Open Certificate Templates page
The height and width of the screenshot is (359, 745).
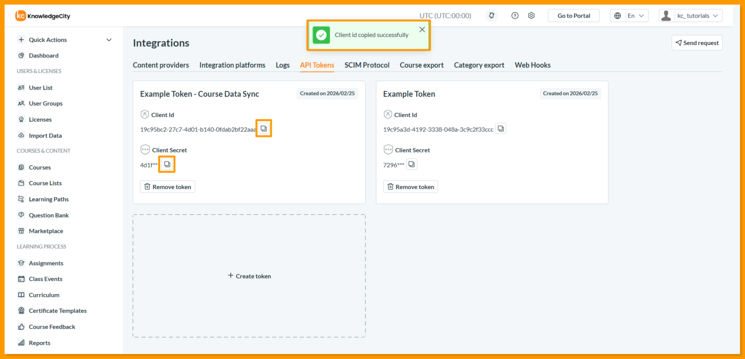58,311
